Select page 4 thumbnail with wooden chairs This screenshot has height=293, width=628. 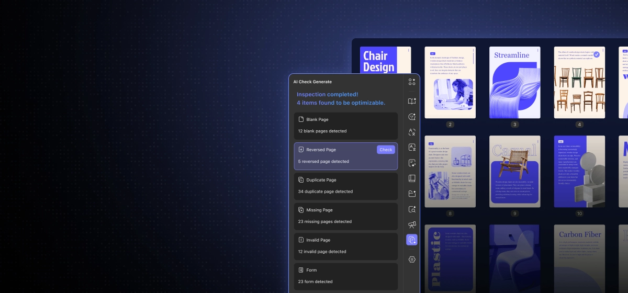579,83
